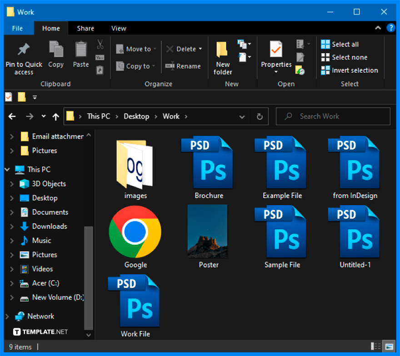Refresh the Work folder view

260,116
